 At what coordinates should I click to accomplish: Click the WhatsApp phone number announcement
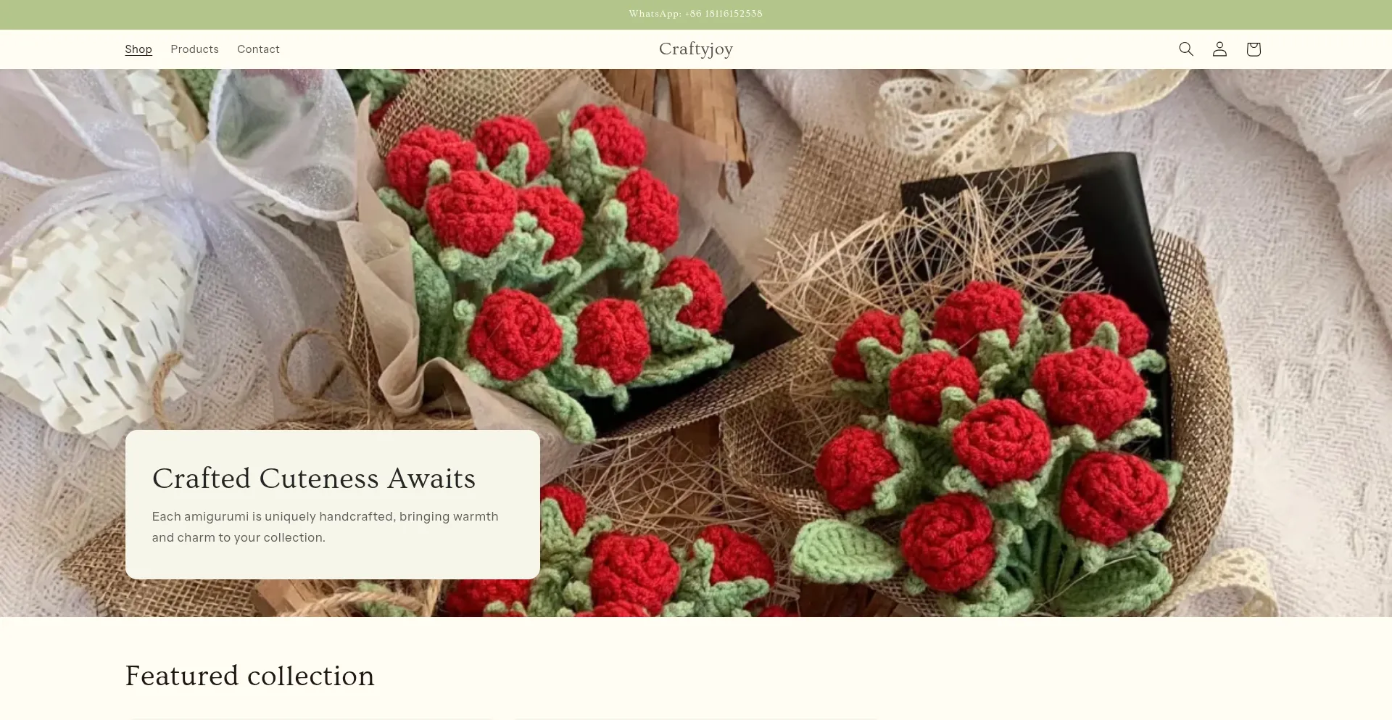click(696, 14)
